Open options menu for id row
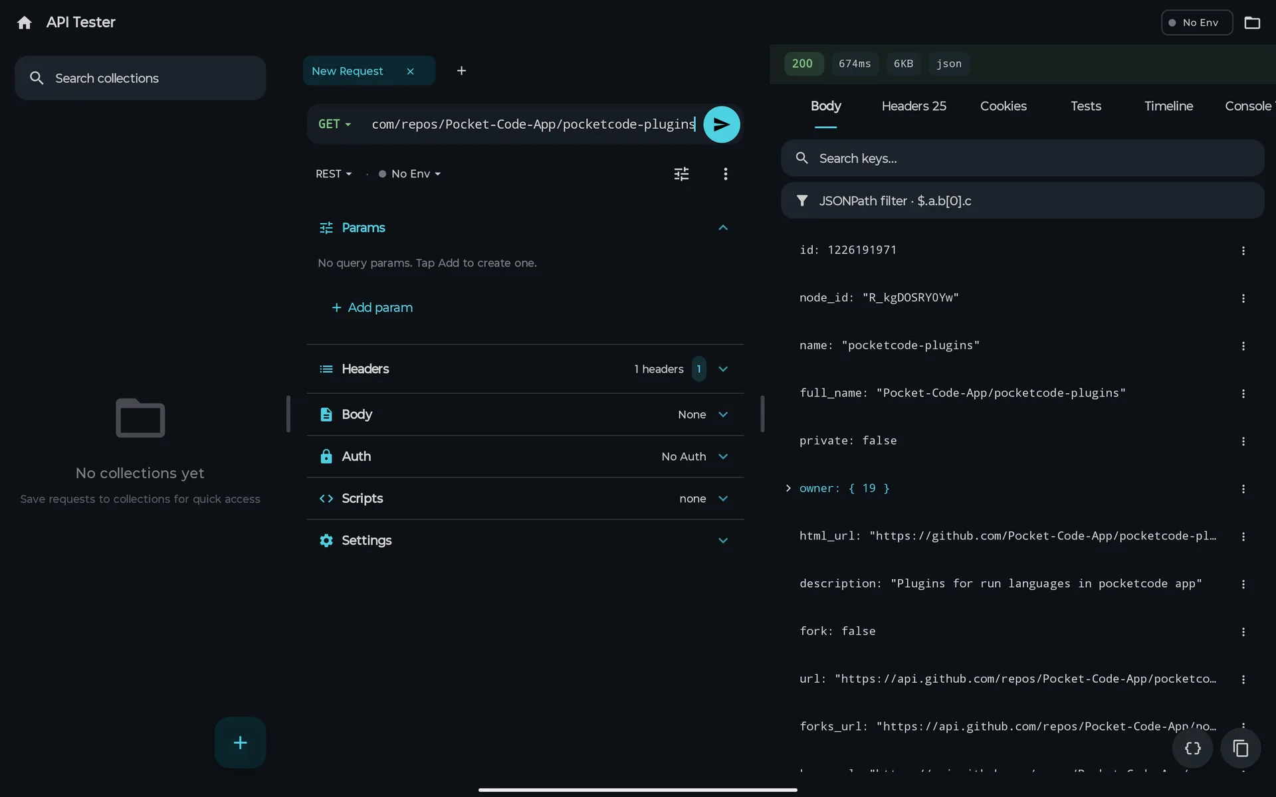Image resolution: width=1276 pixels, height=797 pixels. tap(1243, 251)
